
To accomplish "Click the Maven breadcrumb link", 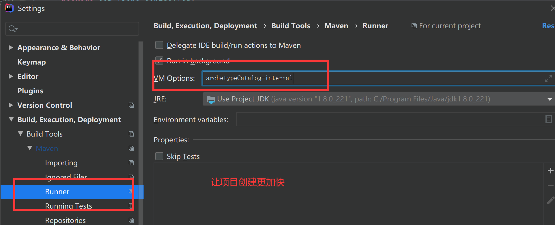I will [x=336, y=26].
